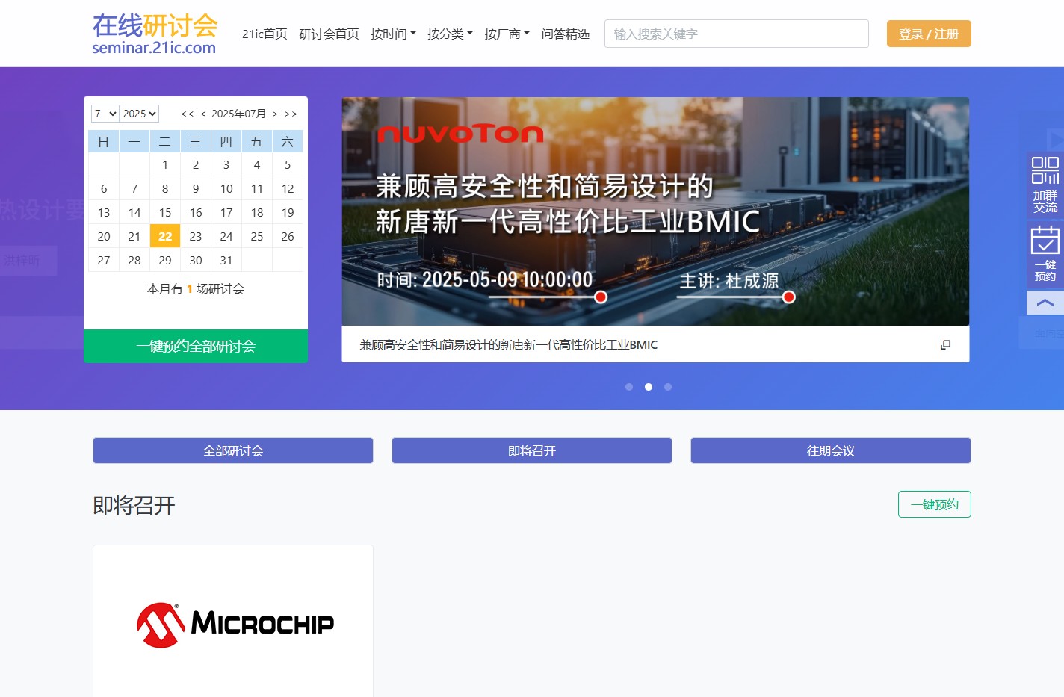Viewport: 1064px width, 697px height.
Task: Select date 31 in the calendar
Action: click(x=226, y=260)
